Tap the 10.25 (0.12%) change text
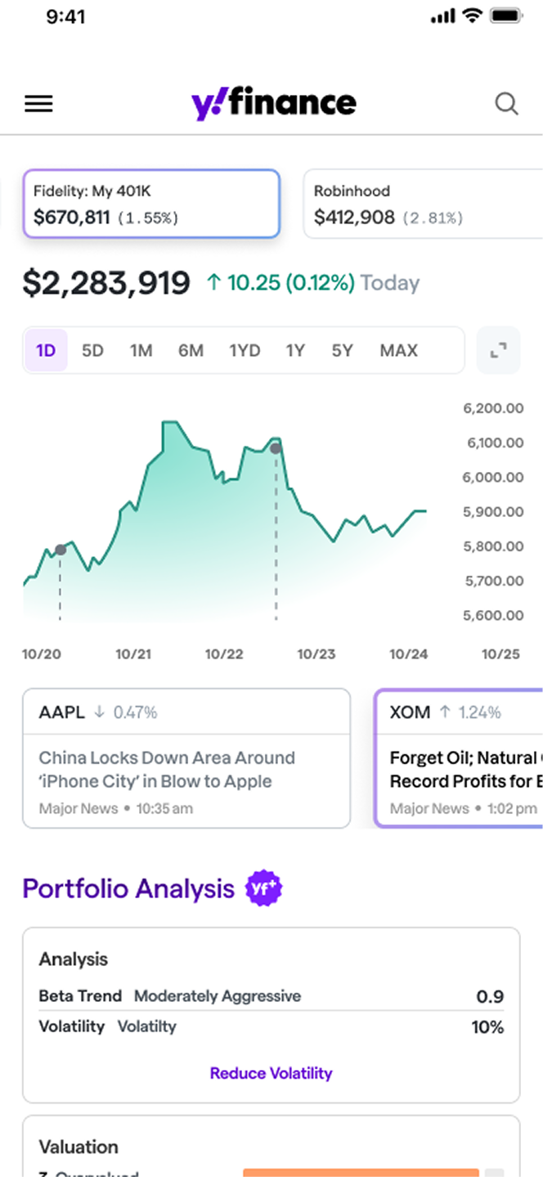543x1177 pixels. 291,283
